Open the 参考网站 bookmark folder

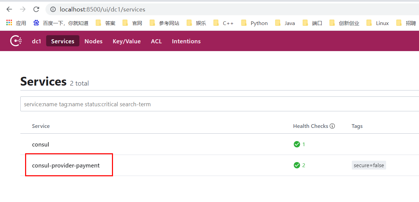pyautogui.click(x=165, y=23)
